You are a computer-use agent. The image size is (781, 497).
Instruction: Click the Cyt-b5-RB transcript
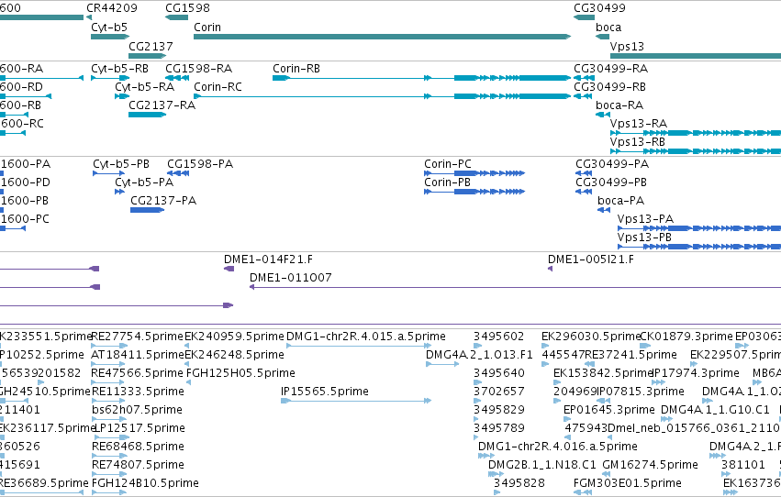[x=110, y=78]
